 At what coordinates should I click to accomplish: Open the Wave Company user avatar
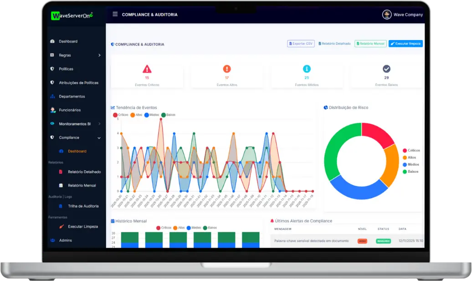pos(387,15)
